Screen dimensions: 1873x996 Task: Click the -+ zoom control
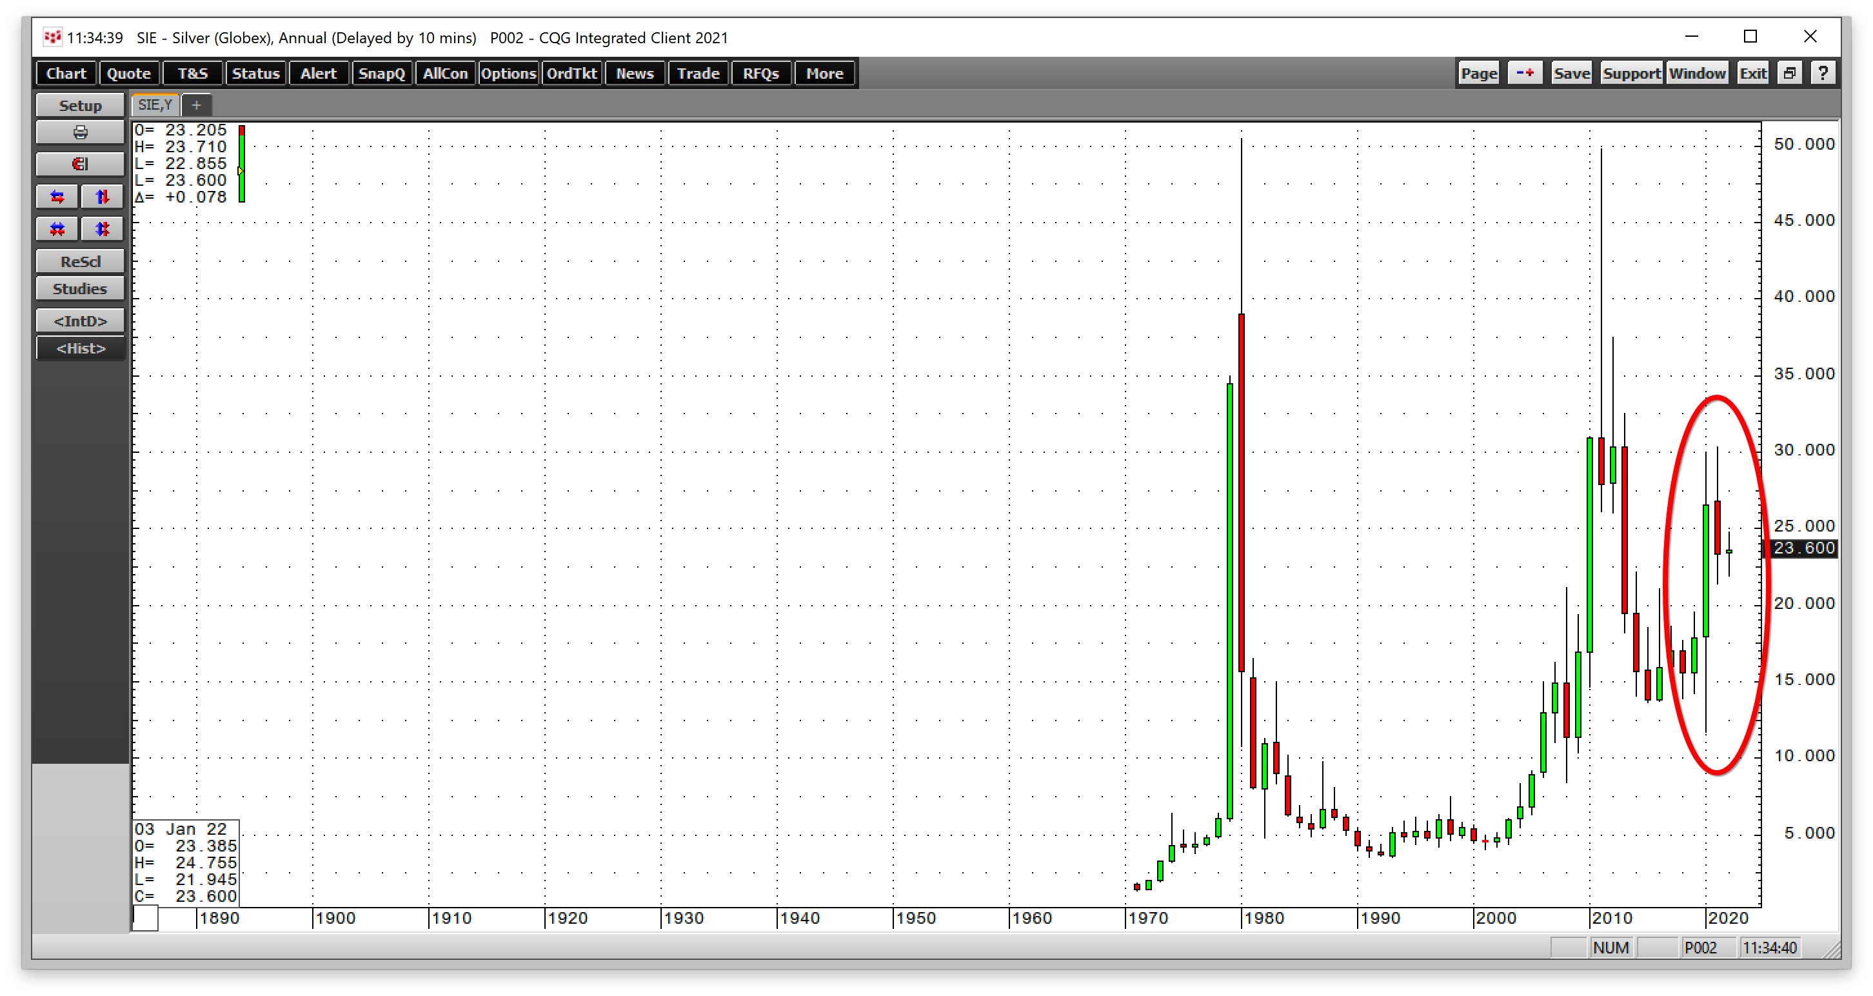[x=1525, y=73]
